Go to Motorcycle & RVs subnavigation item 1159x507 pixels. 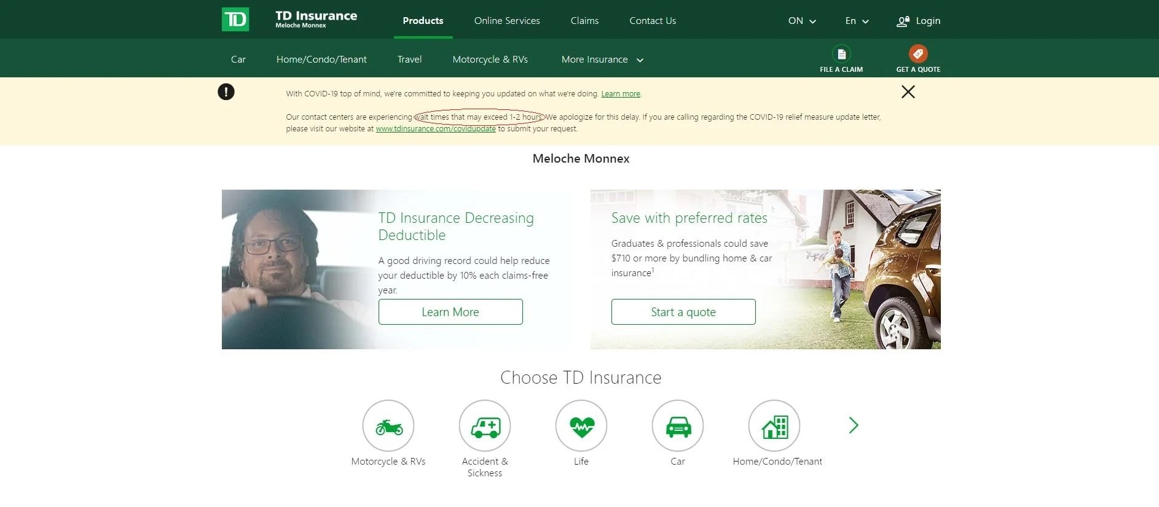(x=490, y=60)
